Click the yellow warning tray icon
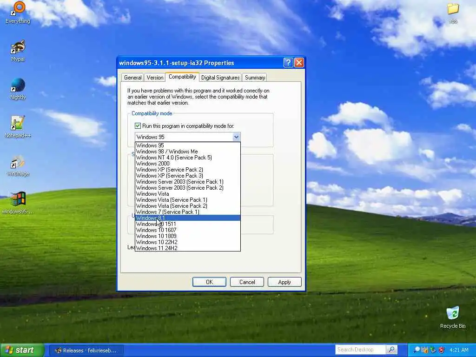The width and height of the screenshot is (476, 357). click(x=425, y=350)
